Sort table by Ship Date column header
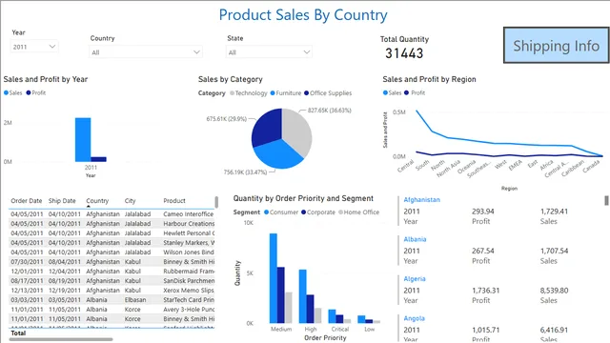 (x=62, y=201)
